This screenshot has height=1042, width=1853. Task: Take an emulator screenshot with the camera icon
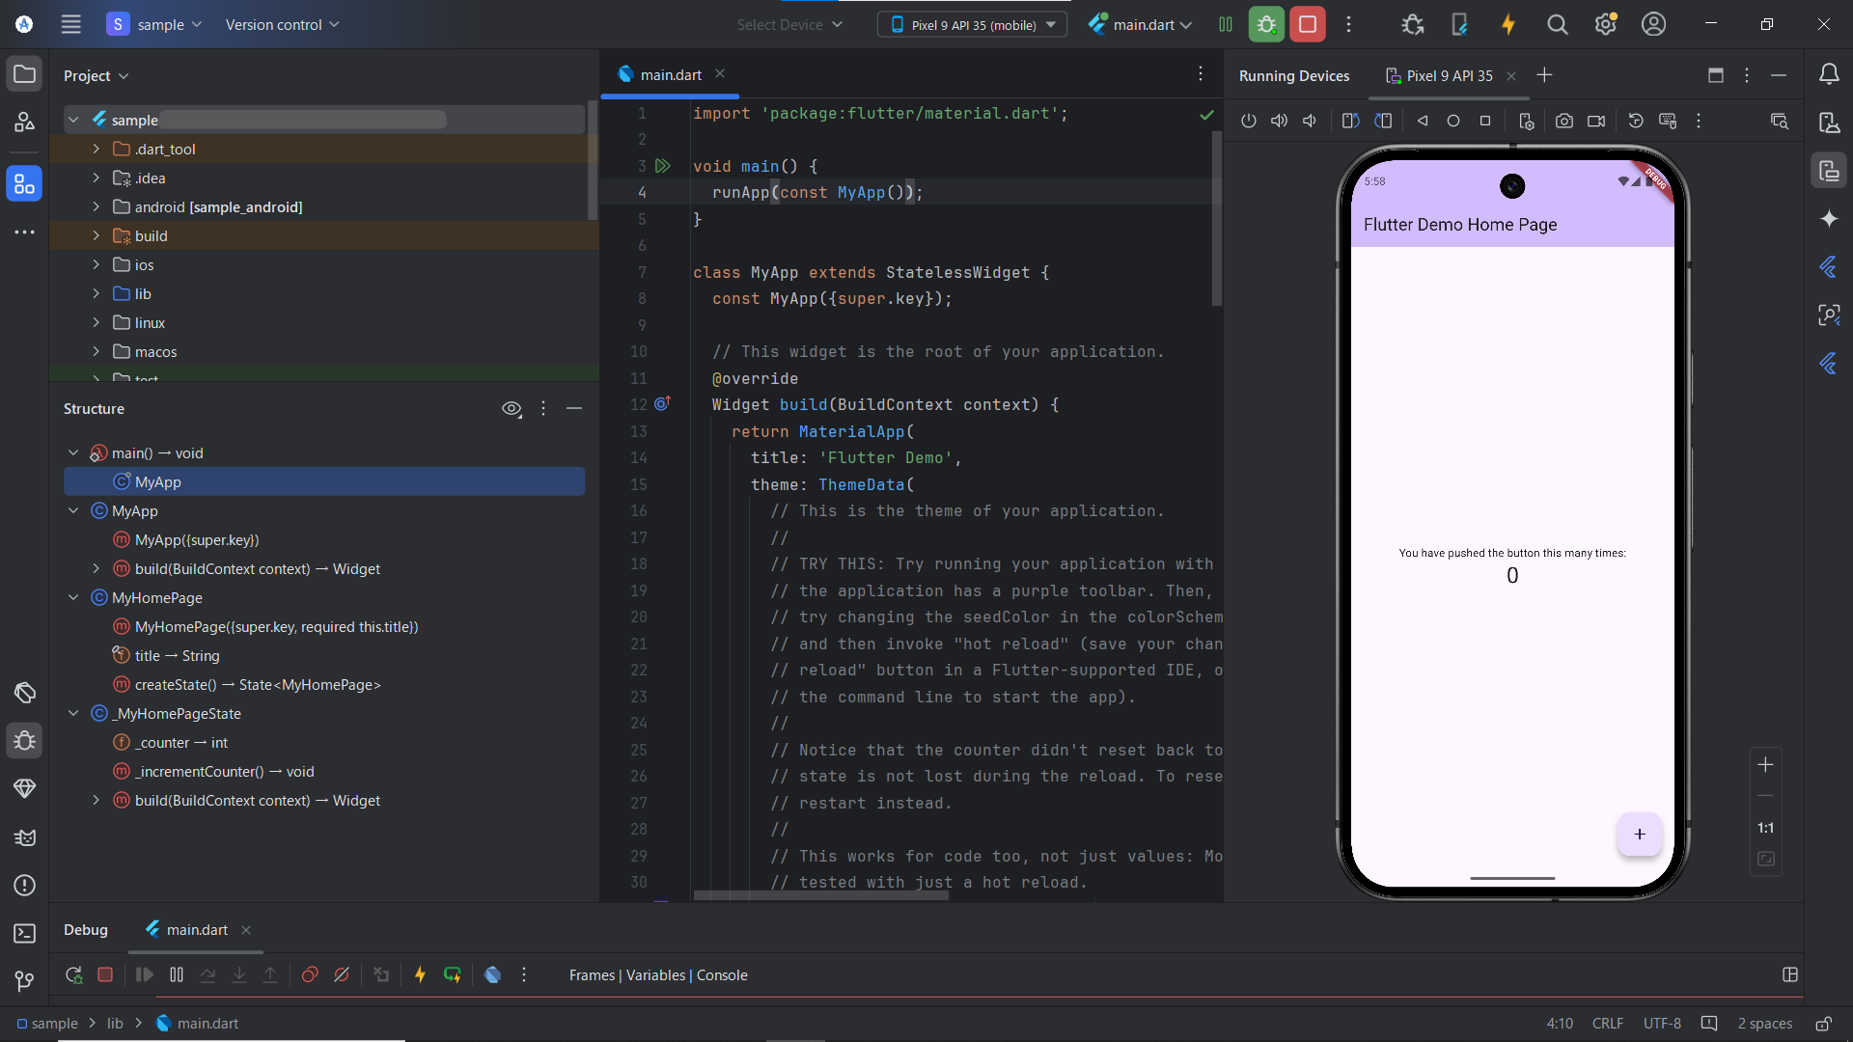click(x=1563, y=121)
